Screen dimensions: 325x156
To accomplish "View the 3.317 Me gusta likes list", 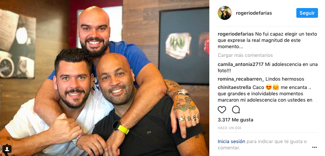I will [236, 120].
